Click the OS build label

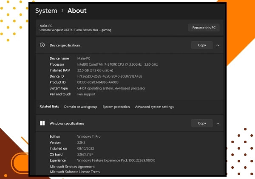(56, 154)
